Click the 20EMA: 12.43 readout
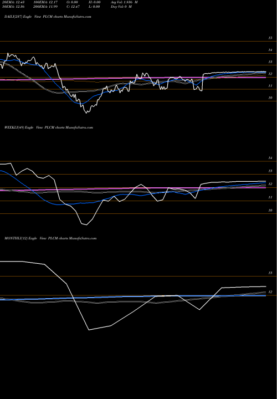The image size is (277, 399). click(x=13, y=2)
